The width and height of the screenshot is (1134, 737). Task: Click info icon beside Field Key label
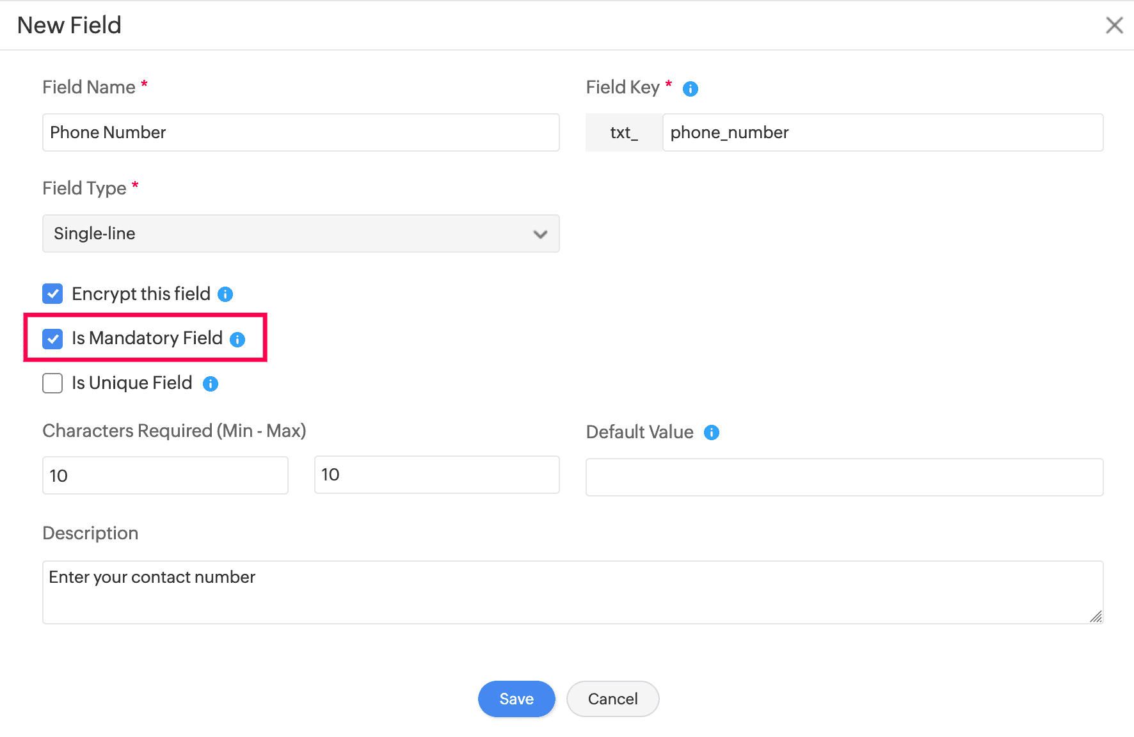click(690, 89)
